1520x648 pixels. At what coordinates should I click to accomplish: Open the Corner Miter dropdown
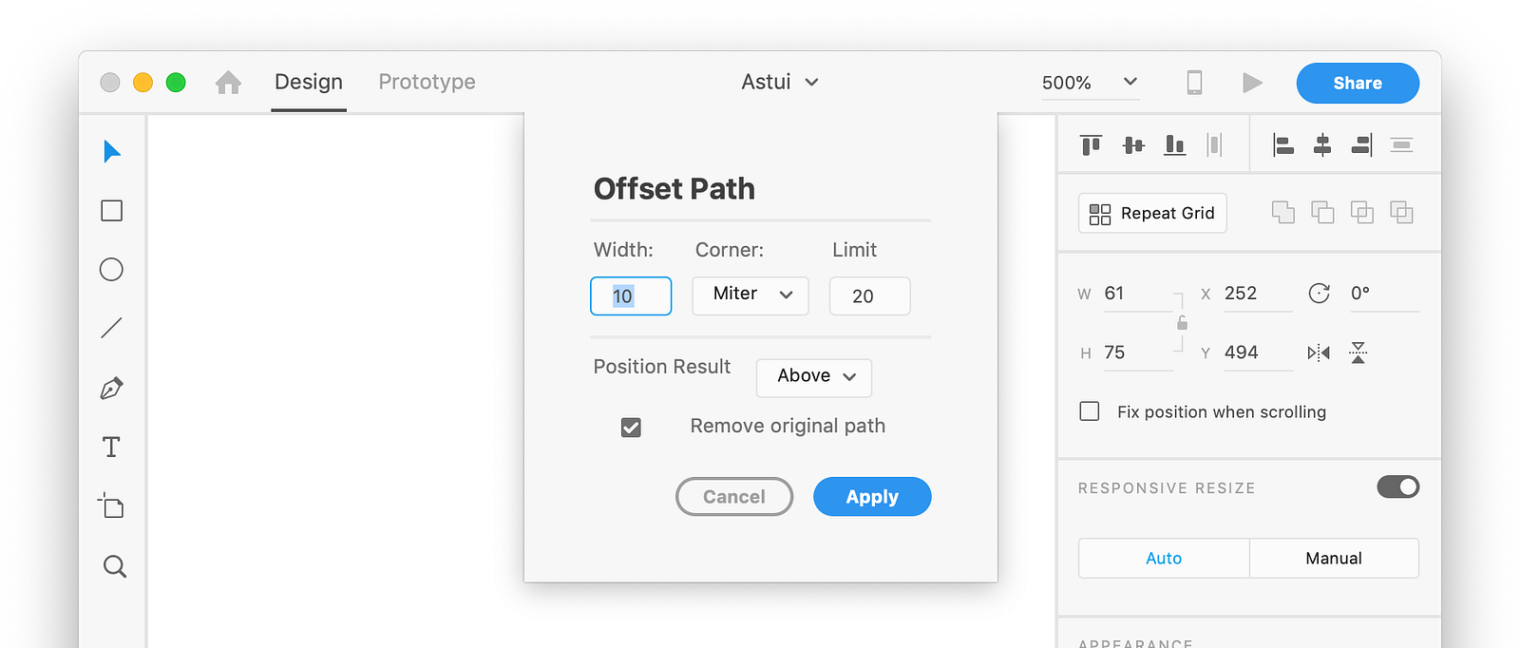click(750, 295)
